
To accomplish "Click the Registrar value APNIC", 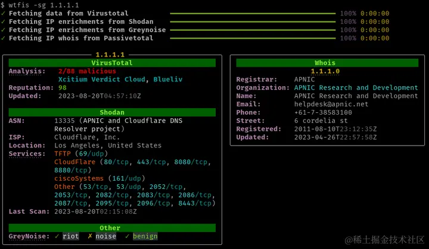I will pos(304,79).
